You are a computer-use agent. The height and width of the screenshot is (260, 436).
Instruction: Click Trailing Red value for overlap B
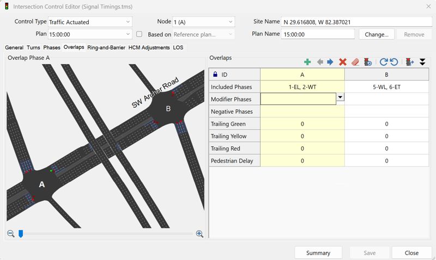pos(386,148)
